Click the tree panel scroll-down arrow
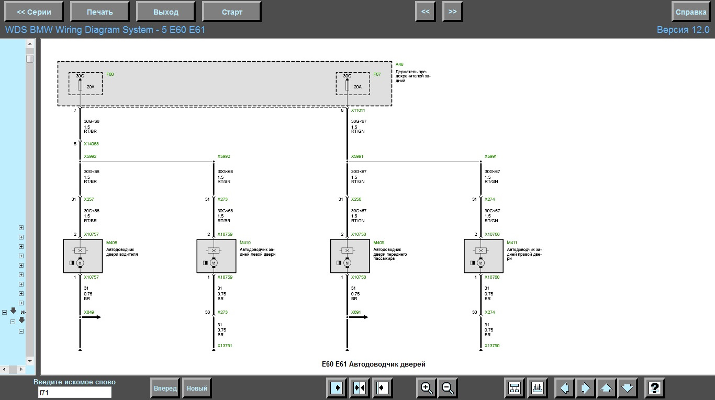Viewport: 715px width, 400px height. 30,361
